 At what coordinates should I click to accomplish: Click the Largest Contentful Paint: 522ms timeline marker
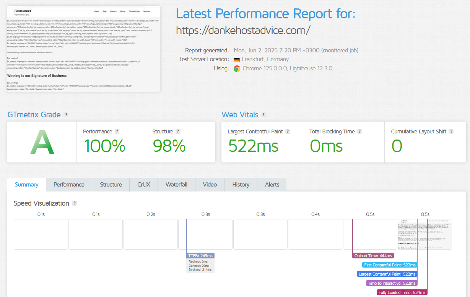(387, 274)
